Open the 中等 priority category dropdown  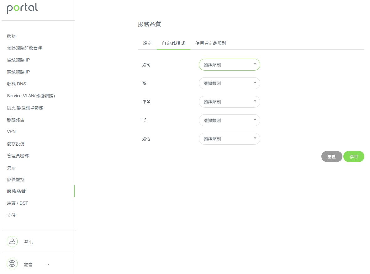pyautogui.click(x=229, y=102)
